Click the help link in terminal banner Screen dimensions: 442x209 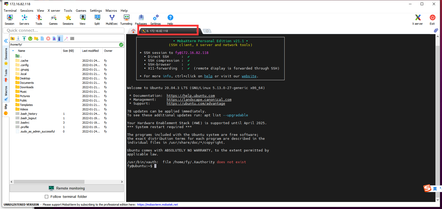click(208, 76)
